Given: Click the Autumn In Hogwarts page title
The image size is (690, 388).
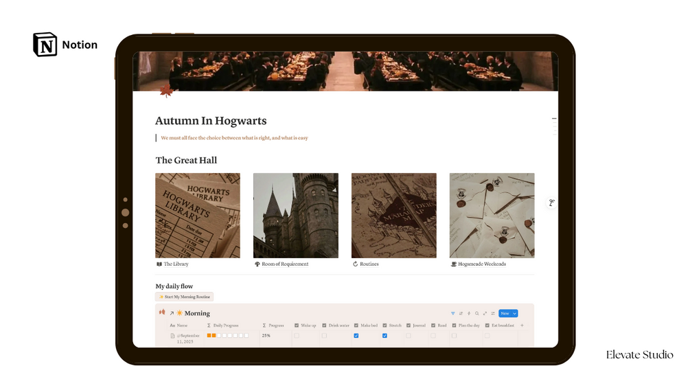Looking at the screenshot, I should coord(211,121).
